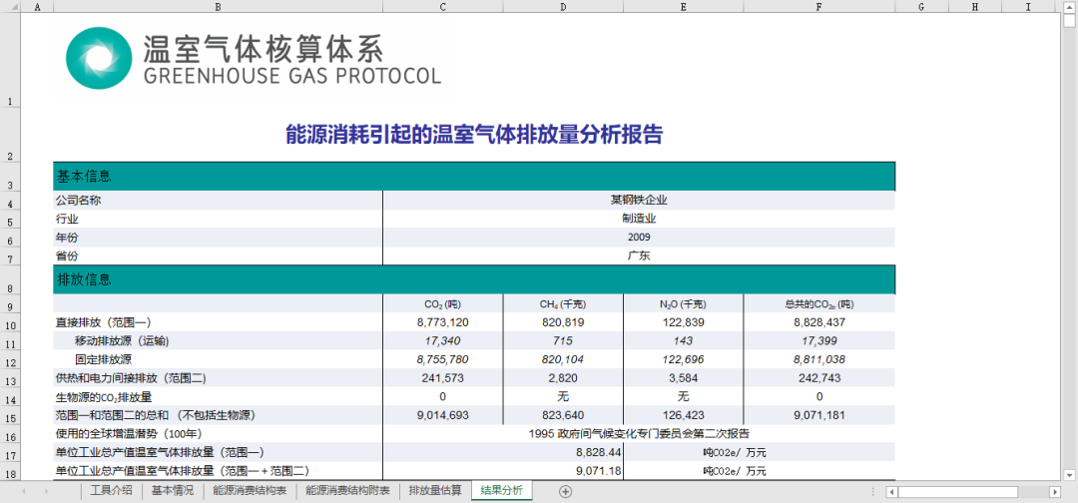Screen dimensions: 1078x503
Task: Switch to the 工具介绍 sheet tab
Action: pos(111,491)
